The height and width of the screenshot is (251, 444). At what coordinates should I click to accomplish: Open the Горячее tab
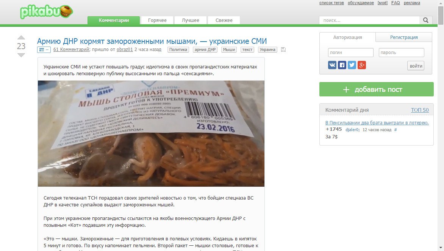tap(157, 20)
